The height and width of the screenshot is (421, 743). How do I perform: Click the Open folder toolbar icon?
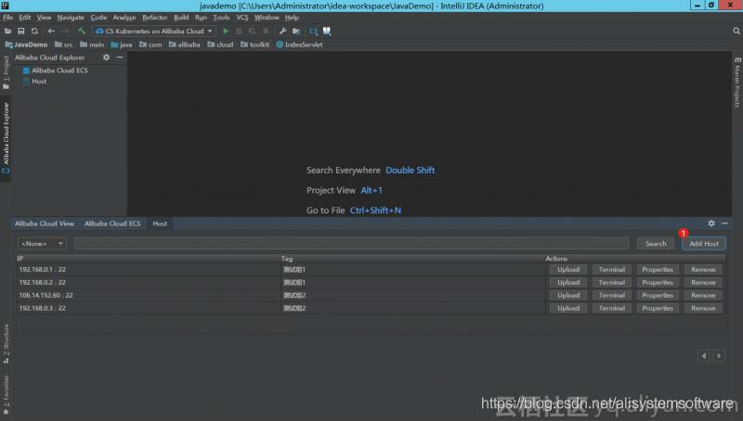pyautogui.click(x=7, y=32)
